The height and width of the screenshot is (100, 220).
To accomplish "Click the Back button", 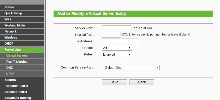I will [142, 82].
